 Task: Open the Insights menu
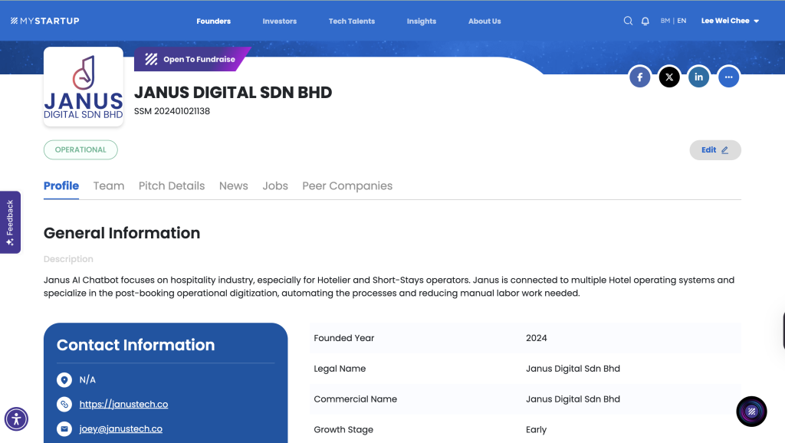tap(421, 21)
